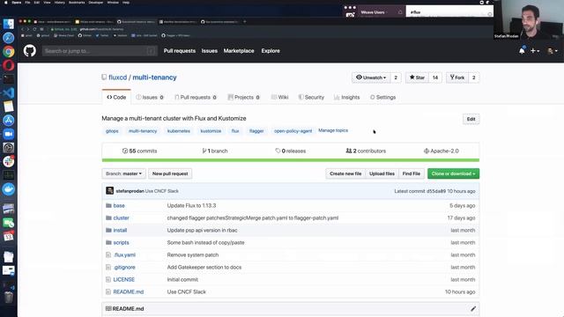This screenshot has height=317, width=564.
Task: View 0 releases
Action: (290, 151)
